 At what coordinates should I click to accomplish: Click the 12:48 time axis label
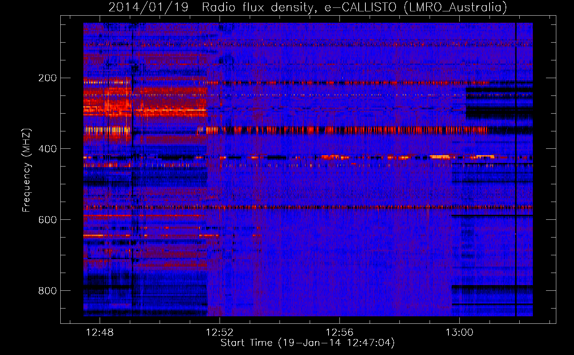(100, 332)
